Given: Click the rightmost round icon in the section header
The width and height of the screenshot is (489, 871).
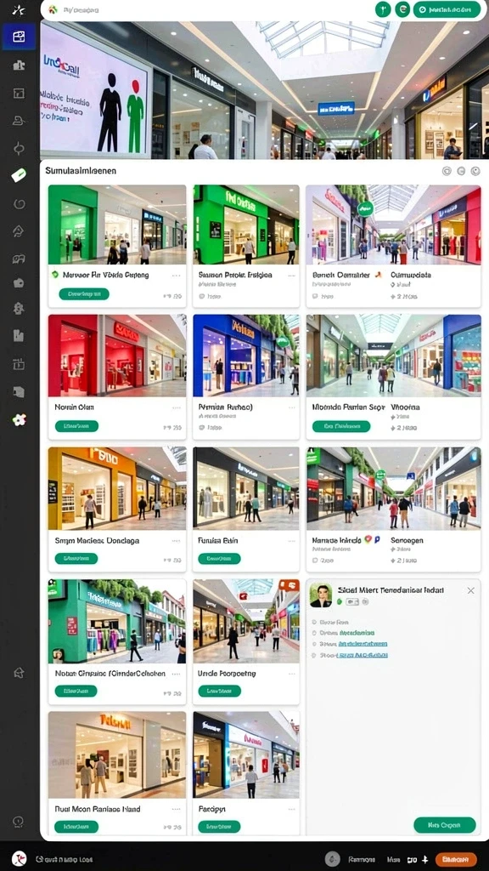Looking at the screenshot, I should tap(475, 172).
